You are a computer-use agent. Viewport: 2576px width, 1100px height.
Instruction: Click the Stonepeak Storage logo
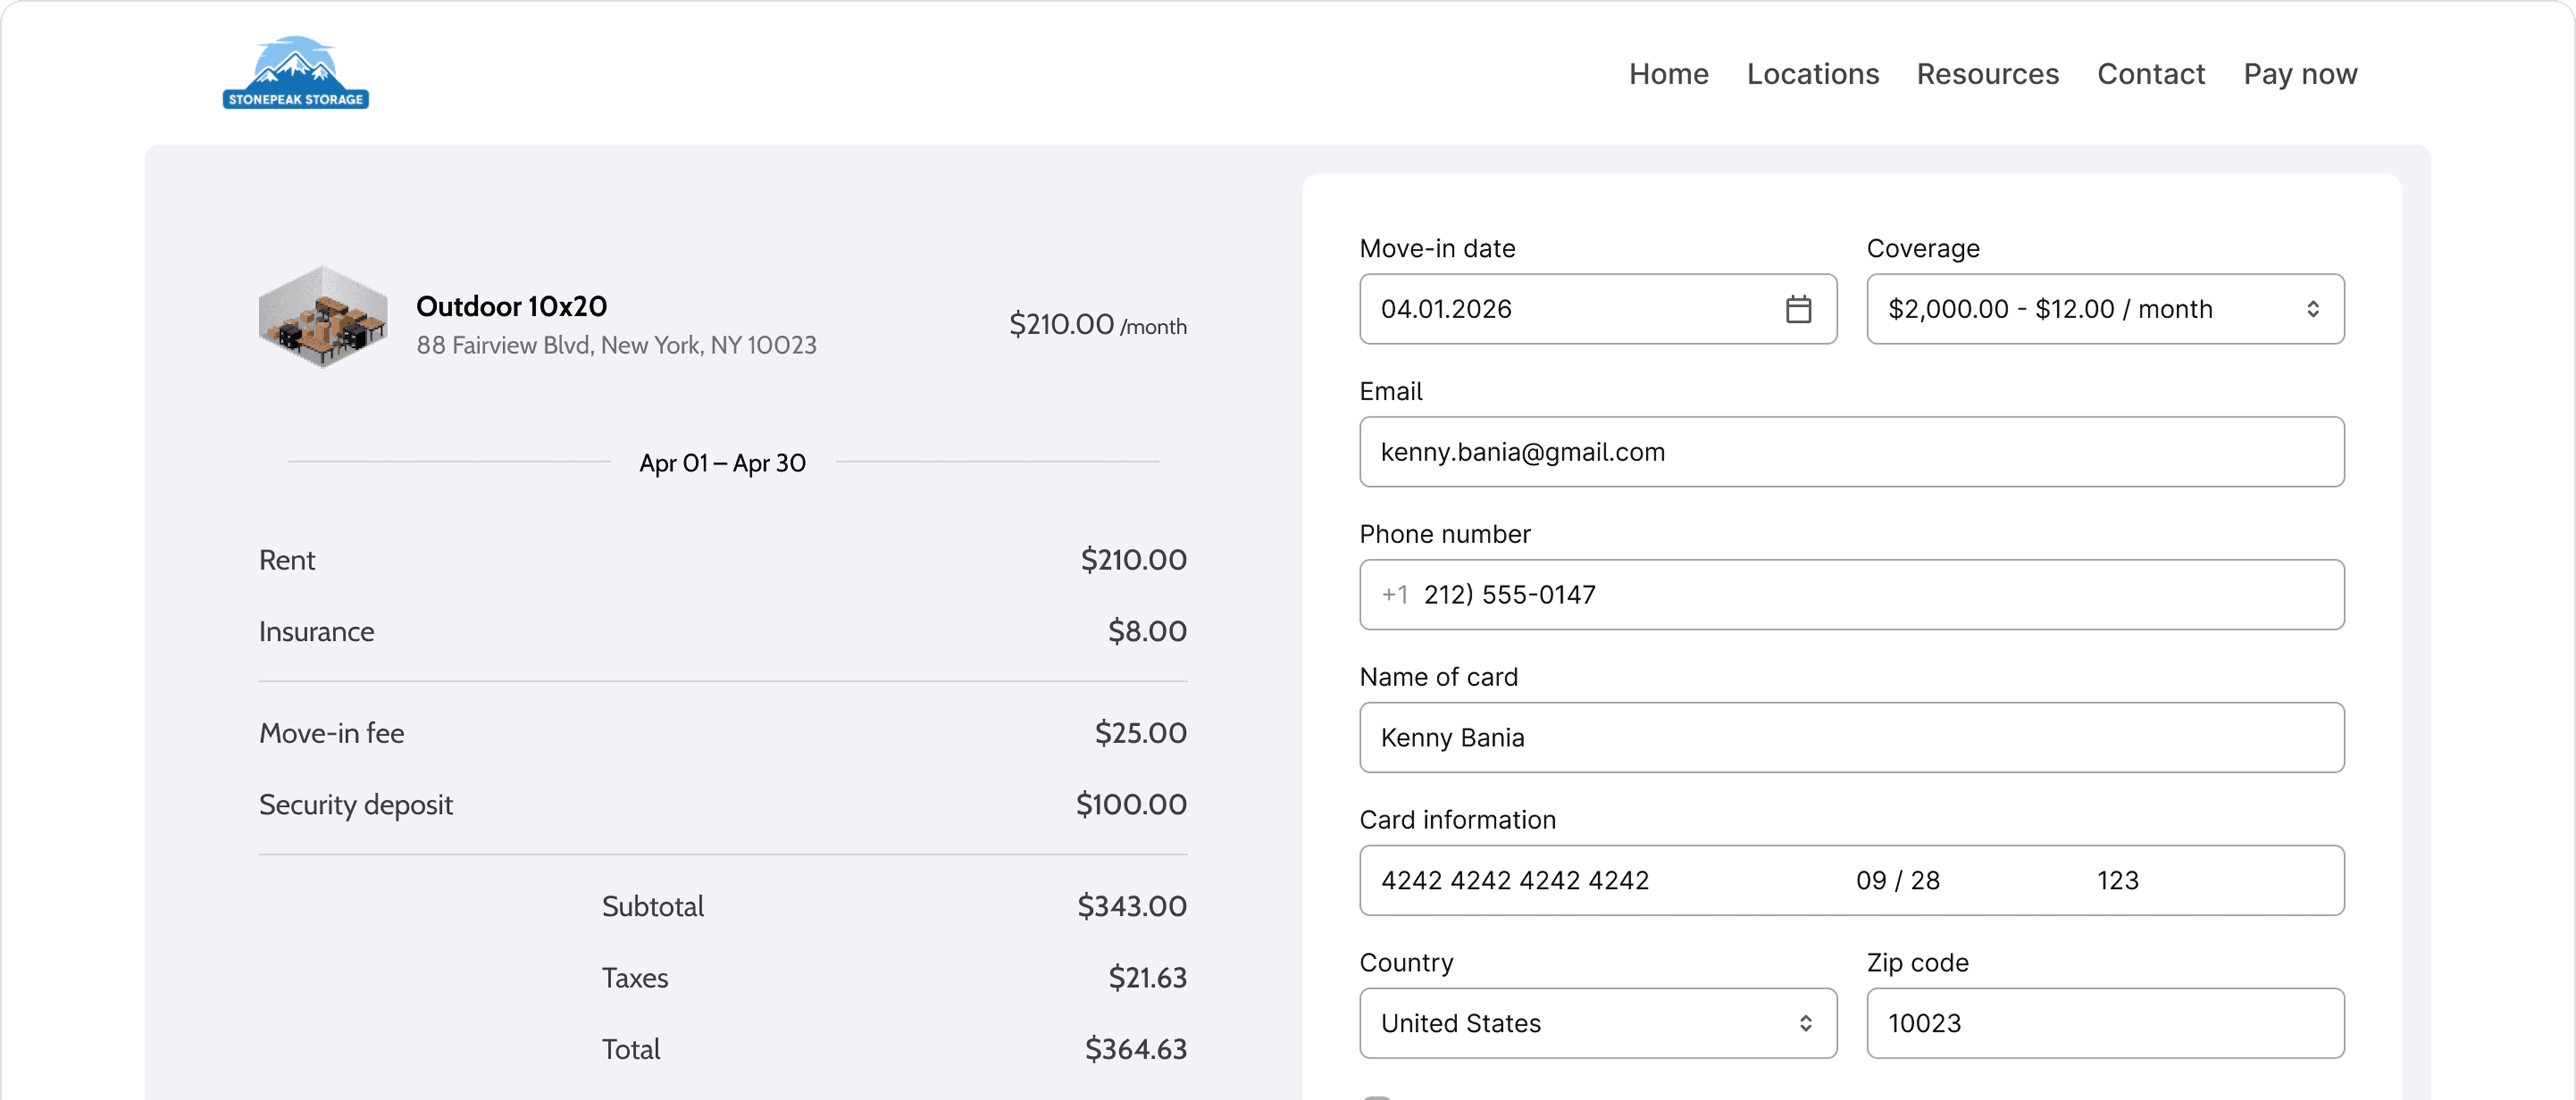click(295, 73)
